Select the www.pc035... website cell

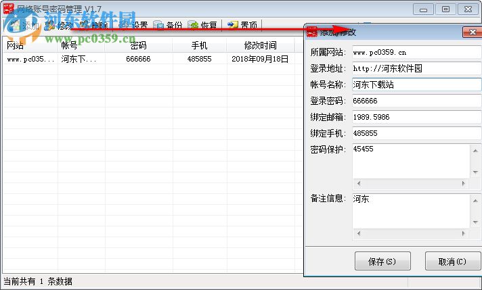(x=30, y=59)
